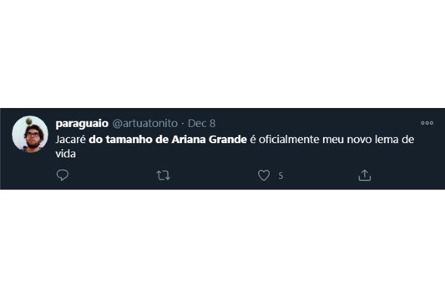Click the reply speech bubble icon
The width and height of the screenshot is (445, 297).
pyautogui.click(x=63, y=175)
